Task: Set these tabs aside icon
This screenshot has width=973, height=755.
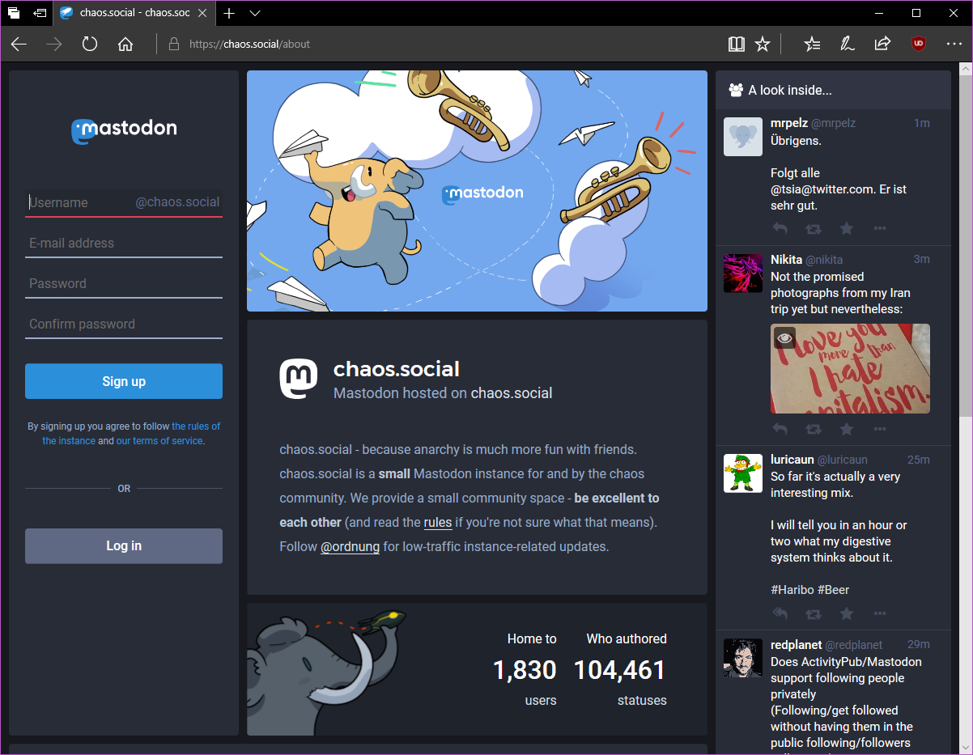Action: pos(40,13)
